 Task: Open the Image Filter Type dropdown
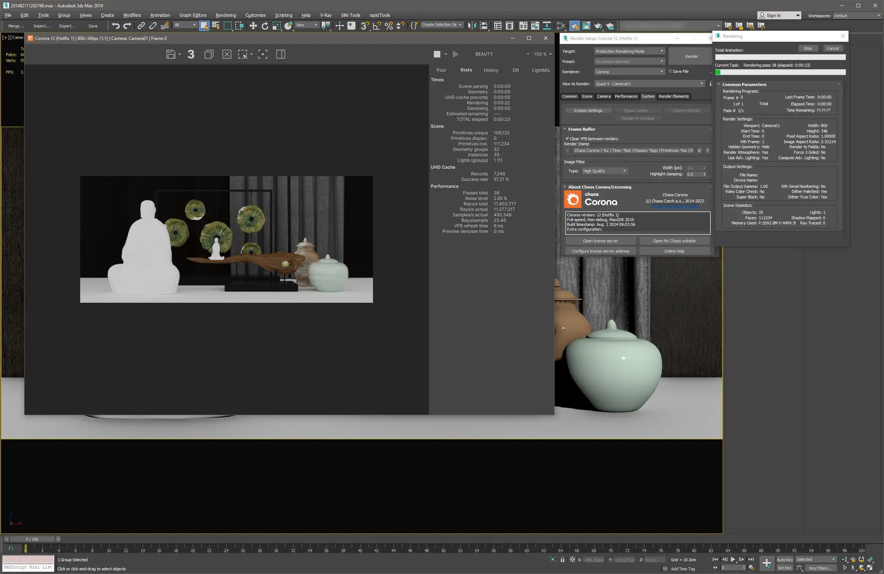604,171
